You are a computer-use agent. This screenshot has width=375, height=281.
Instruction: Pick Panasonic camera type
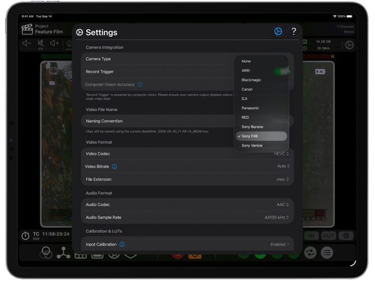(261, 108)
